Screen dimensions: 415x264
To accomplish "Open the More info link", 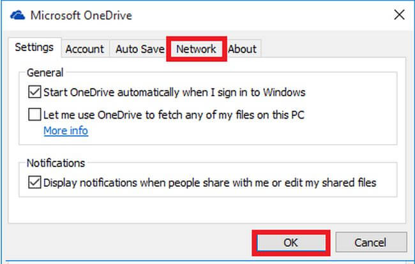I will pos(66,131).
